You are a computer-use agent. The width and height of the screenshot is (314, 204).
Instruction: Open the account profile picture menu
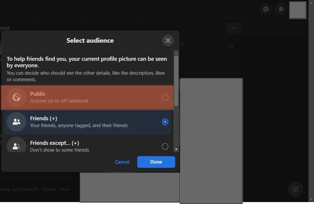(x=297, y=10)
